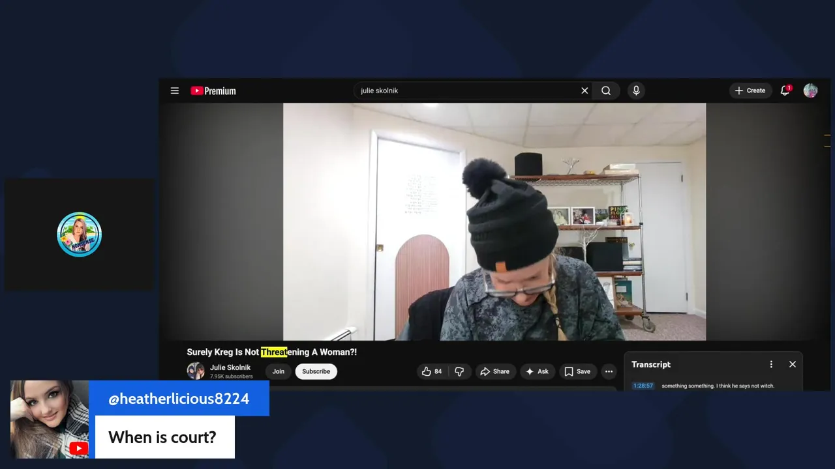The image size is (835, 469).
Task: Click @heatherlicious8224 username banner
Action: (179, 399)
